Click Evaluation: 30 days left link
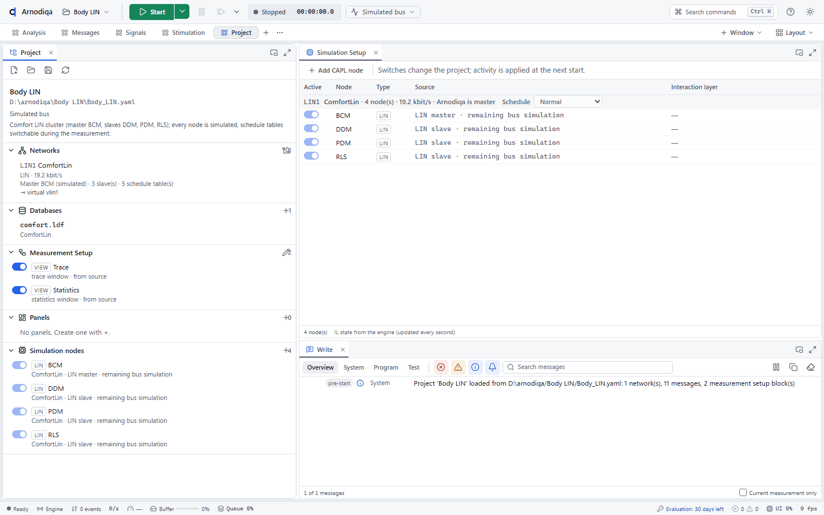Screen dimensions: 824x515 pyautogui.click(x=690, y=509)
